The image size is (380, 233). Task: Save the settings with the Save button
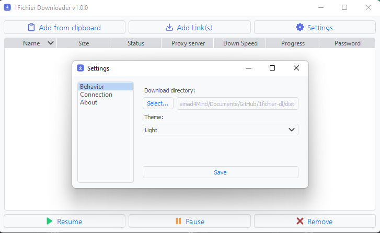pyautogui.click(x=220, y=172)
